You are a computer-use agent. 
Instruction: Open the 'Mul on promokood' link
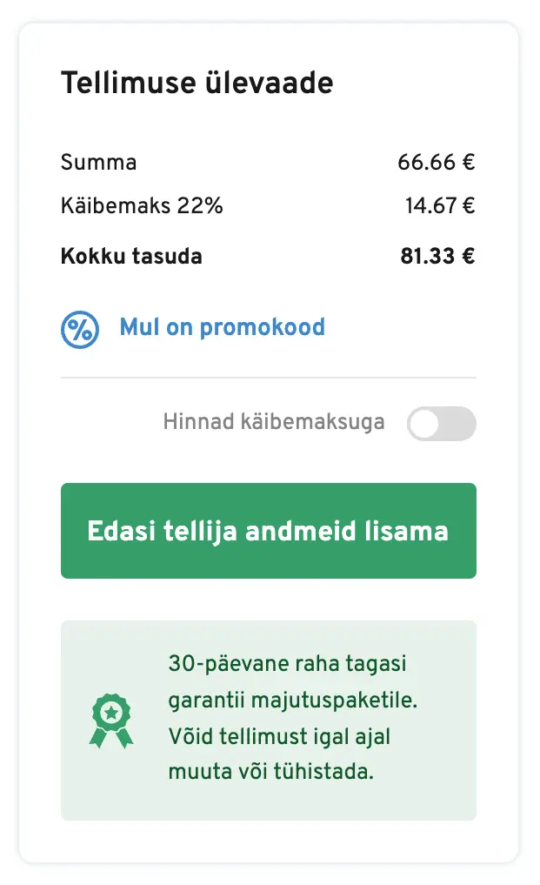222,328
